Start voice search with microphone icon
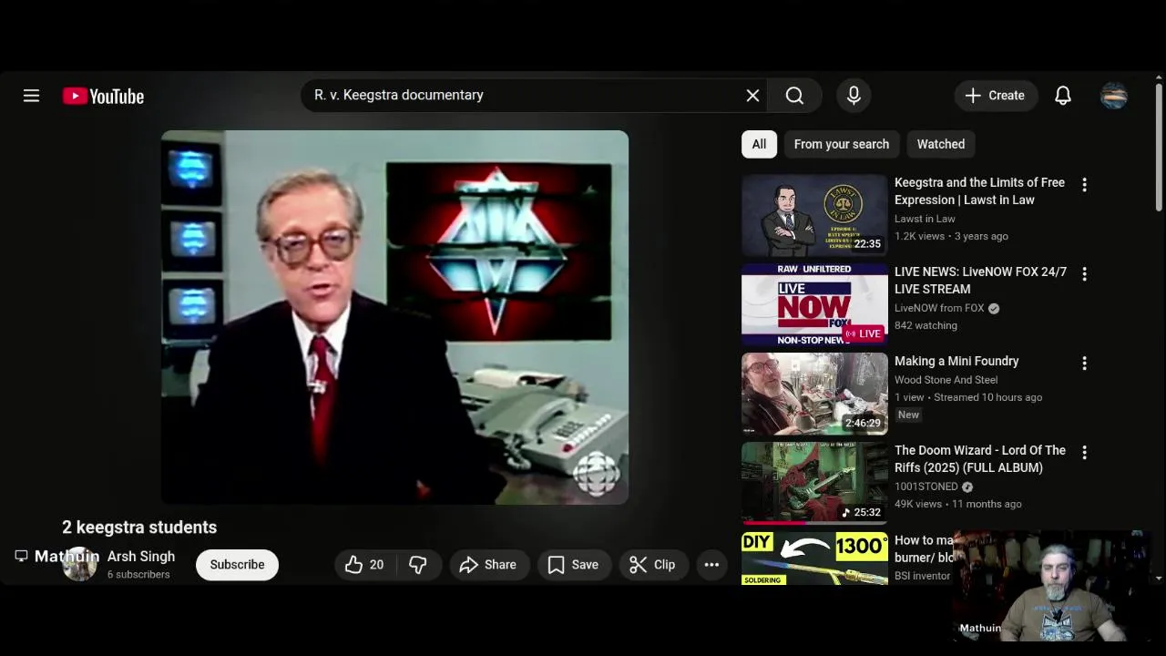1166x656 pixels. [854, 95]
